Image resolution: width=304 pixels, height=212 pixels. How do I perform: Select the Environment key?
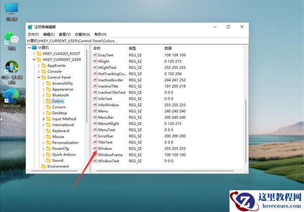click(x=58, y=166)
